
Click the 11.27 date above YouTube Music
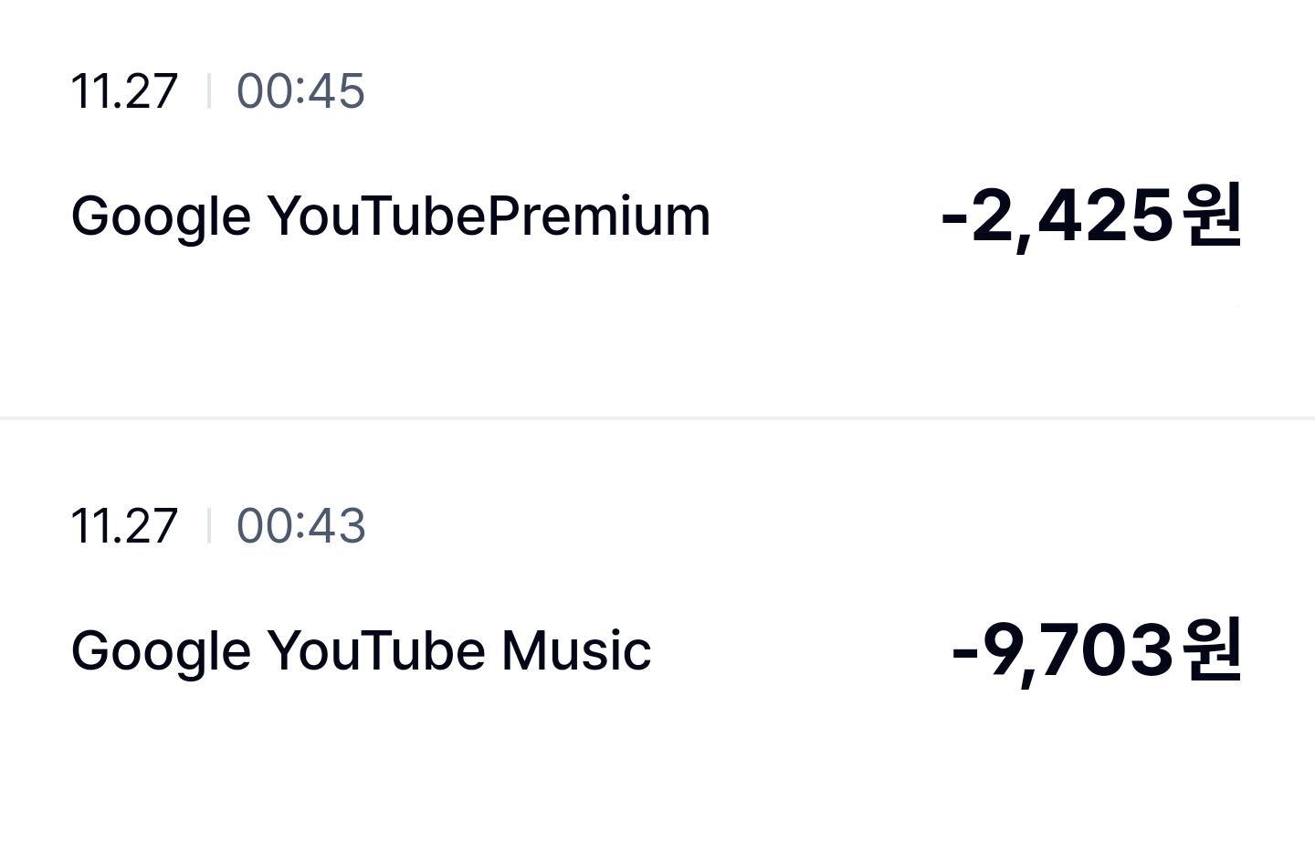point(124,526)
